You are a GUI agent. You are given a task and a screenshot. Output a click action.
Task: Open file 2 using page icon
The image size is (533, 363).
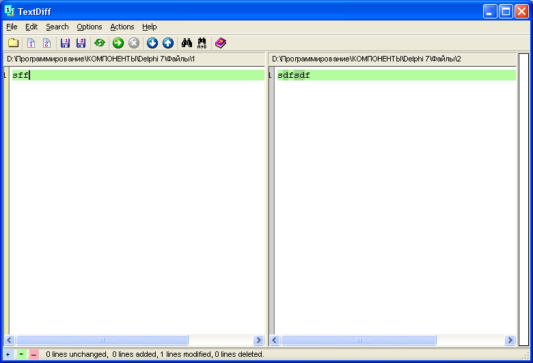click(x=46, y=43)
